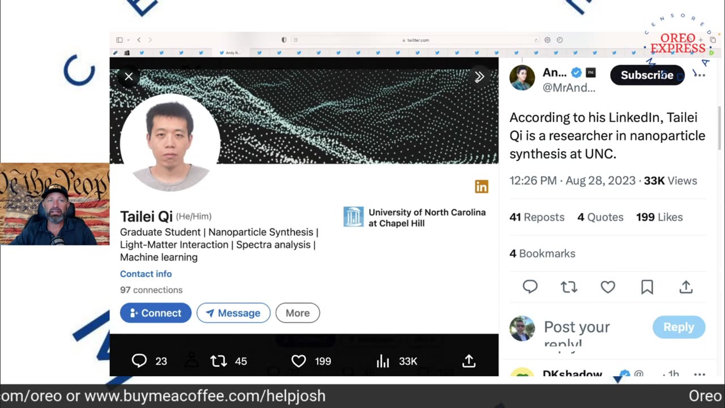Image resolution: width=725 pixels, height=408 pixels.
Task: Switch to the Andy N... browser tab
Action: pyautogui.click(x=231, y=53)
